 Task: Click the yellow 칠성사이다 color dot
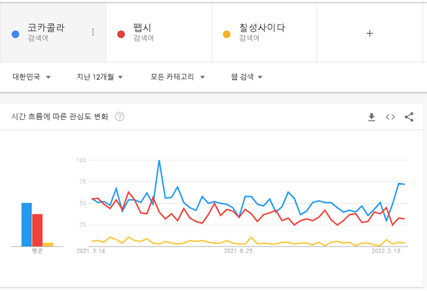[227, 34]
